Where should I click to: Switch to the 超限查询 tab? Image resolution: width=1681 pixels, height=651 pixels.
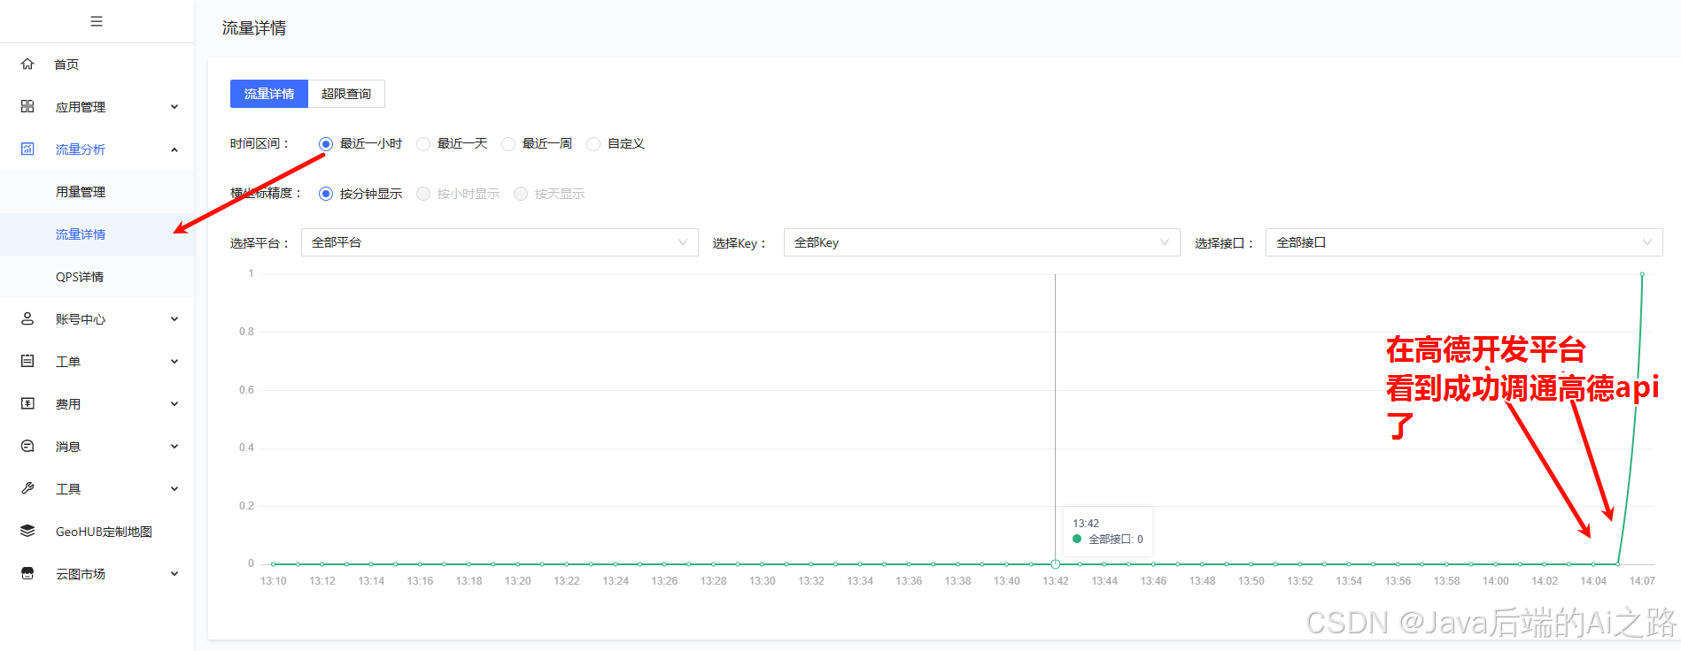(346, 94)
